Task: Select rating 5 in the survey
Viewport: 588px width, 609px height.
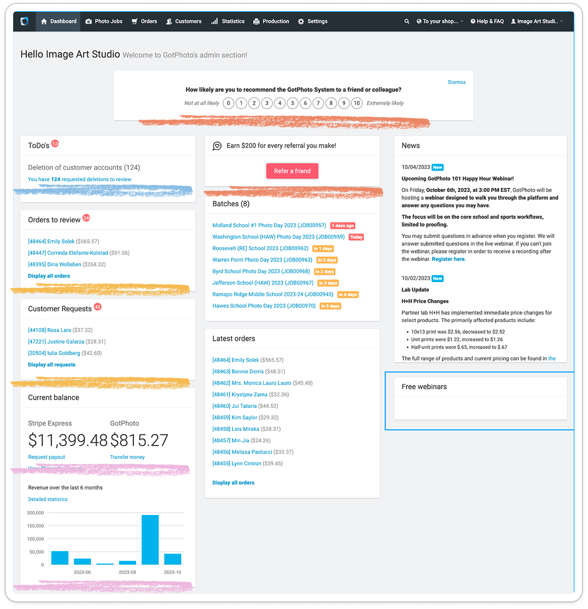Action: click(x=293, y=103)
